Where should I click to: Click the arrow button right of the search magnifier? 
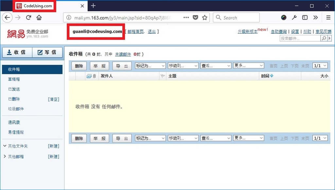330,38
